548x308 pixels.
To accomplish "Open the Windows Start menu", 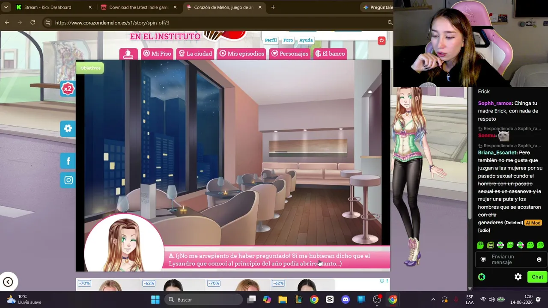I will (x=155, y=299).
